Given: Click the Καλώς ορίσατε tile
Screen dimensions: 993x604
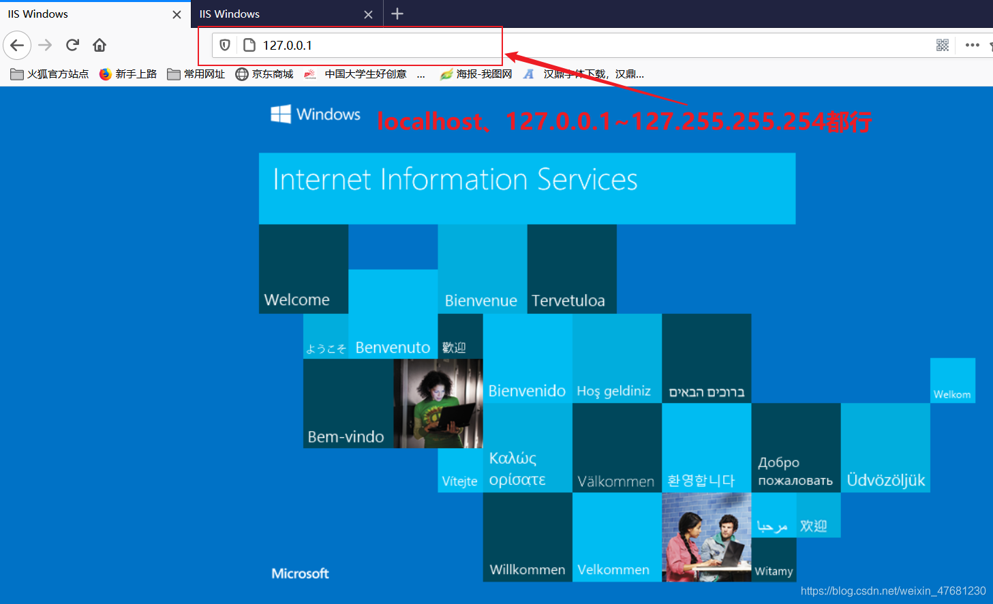Looking at the screenshot, I should tap(528, 447).
